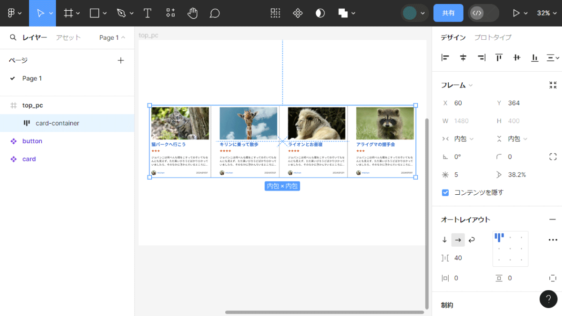Open the help button

point(548,299)
